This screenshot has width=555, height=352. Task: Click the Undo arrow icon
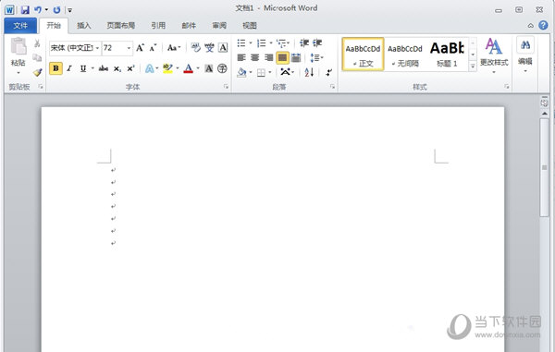click(38, 10)
